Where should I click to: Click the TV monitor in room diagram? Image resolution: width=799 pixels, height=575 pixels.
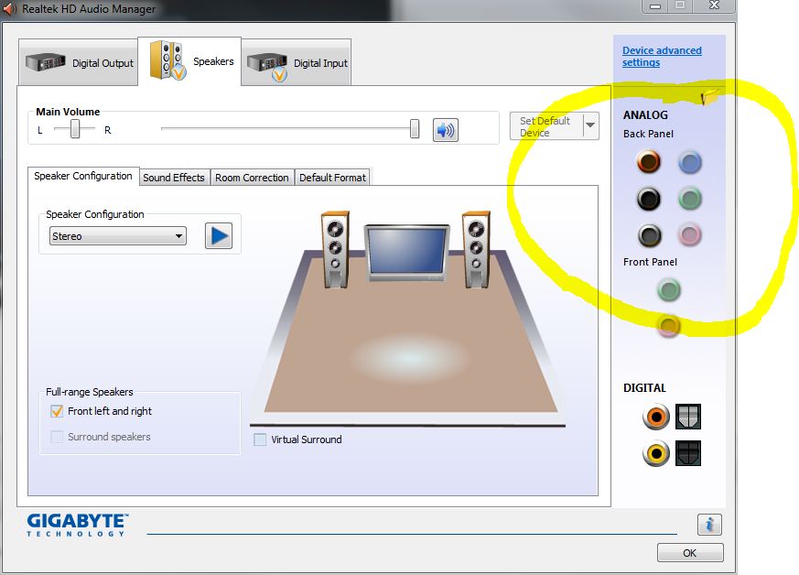coord(406,253)
